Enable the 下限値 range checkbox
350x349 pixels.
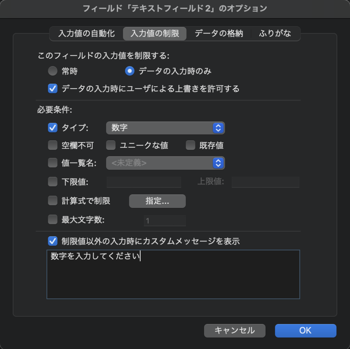(x=53, y=182)
